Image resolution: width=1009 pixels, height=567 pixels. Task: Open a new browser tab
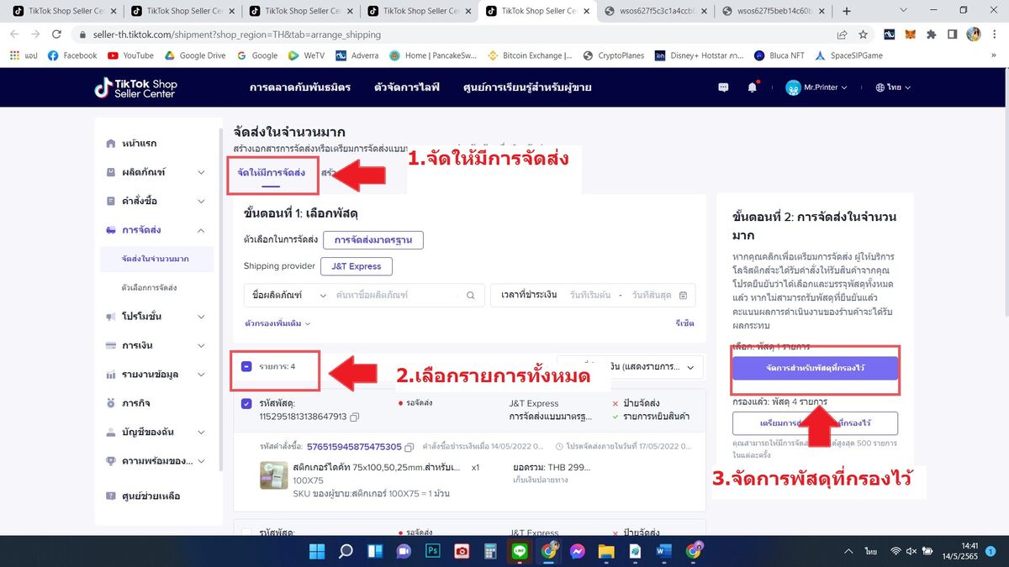[x=847, y=11]
